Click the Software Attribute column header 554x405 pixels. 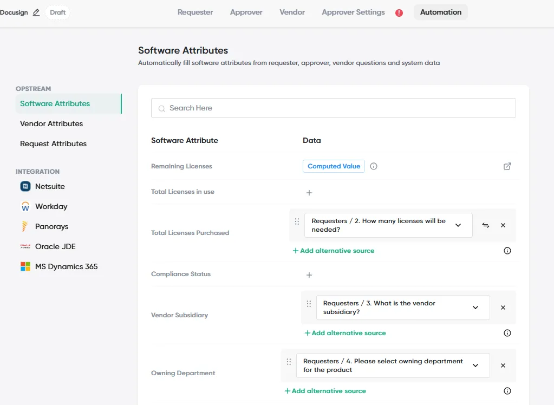click(185, 140)
